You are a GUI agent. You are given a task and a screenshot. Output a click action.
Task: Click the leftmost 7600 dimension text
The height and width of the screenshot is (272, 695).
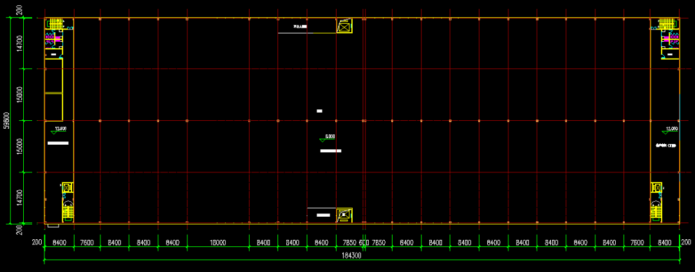pos(87,242)
